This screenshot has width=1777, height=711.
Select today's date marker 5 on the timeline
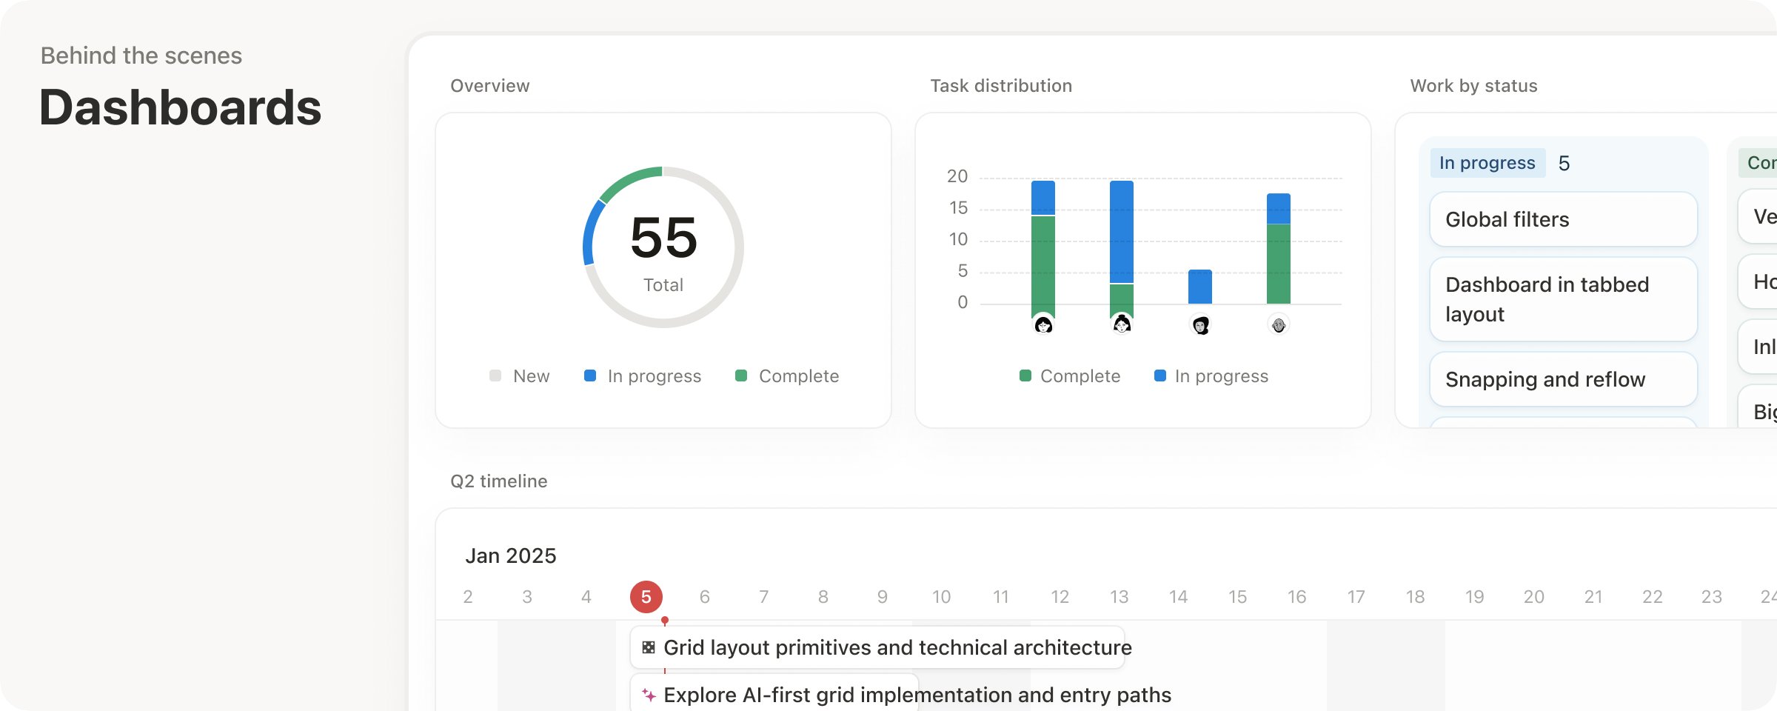(646, 597)
